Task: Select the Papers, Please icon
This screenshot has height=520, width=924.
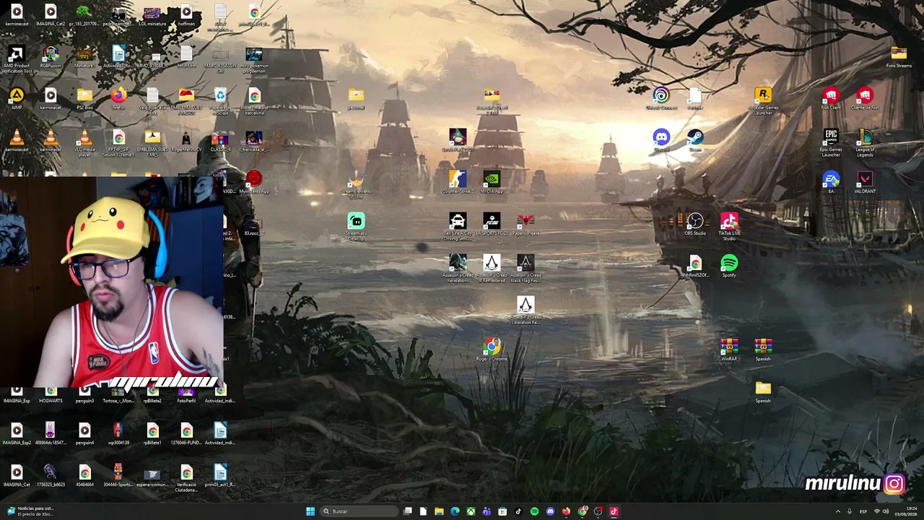Action: 526,224
